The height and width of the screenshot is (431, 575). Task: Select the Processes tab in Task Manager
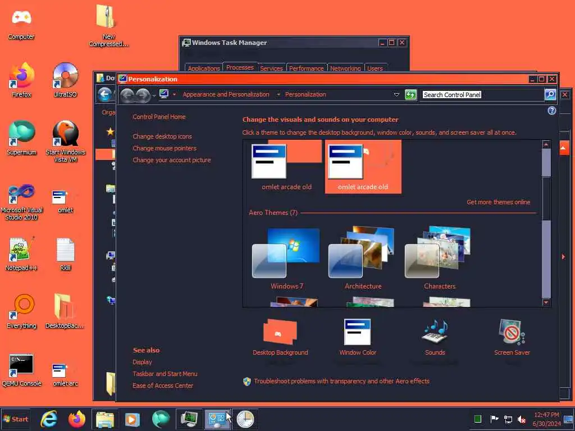[240, 67]
